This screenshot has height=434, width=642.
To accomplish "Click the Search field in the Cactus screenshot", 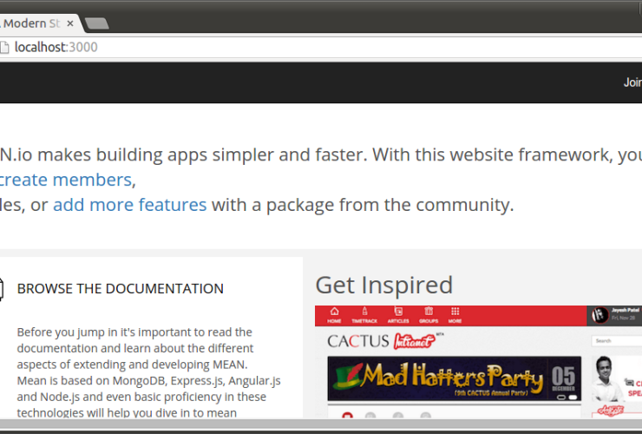I will click(617, 341).
